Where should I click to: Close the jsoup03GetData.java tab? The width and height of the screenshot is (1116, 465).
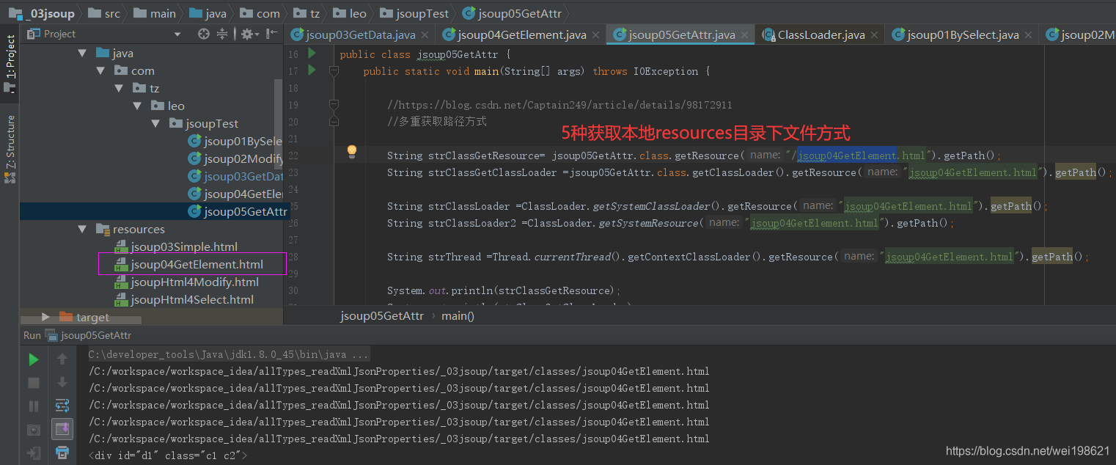click(x=426, y=35)
